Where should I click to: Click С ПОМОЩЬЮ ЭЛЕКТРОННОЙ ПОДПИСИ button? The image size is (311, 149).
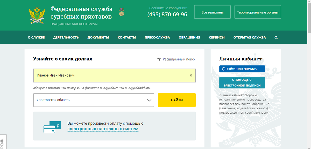[x=242, y=83]
